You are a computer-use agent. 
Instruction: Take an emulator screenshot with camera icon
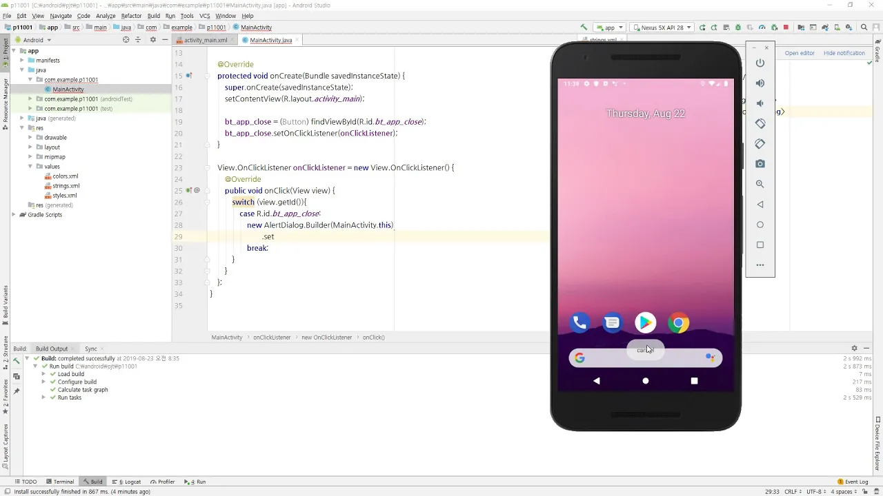(760, 164)
